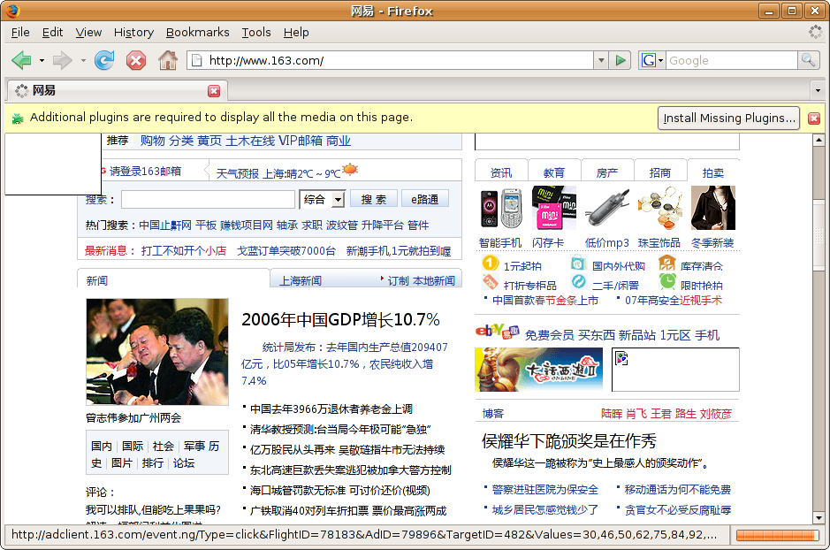
Task: Open the Back button history dropdown arrow
Action: 42,60
